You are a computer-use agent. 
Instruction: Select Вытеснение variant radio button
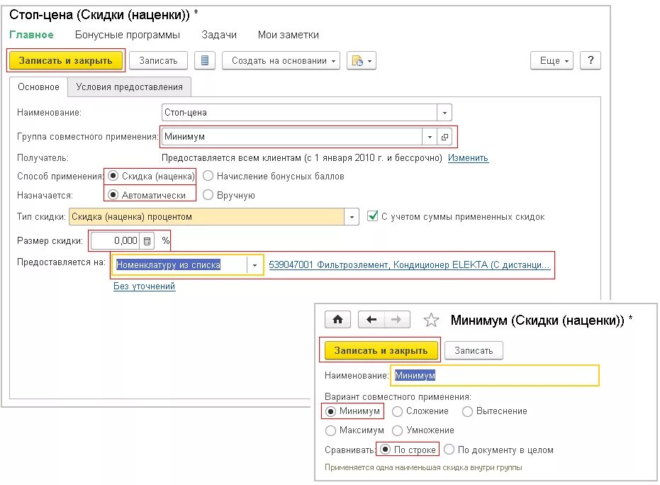click(x=467, y=411)
